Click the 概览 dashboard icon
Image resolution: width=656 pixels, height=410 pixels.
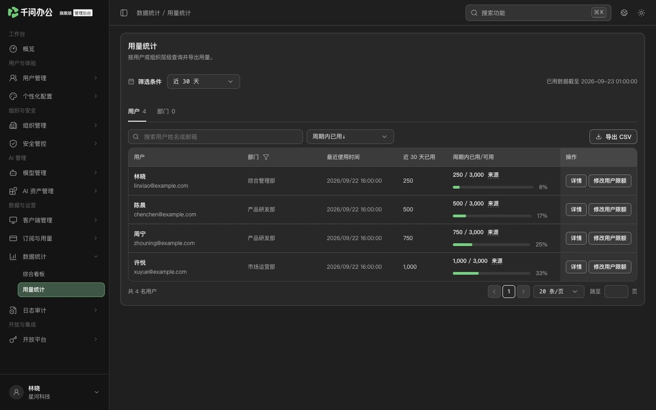[13, 49]
